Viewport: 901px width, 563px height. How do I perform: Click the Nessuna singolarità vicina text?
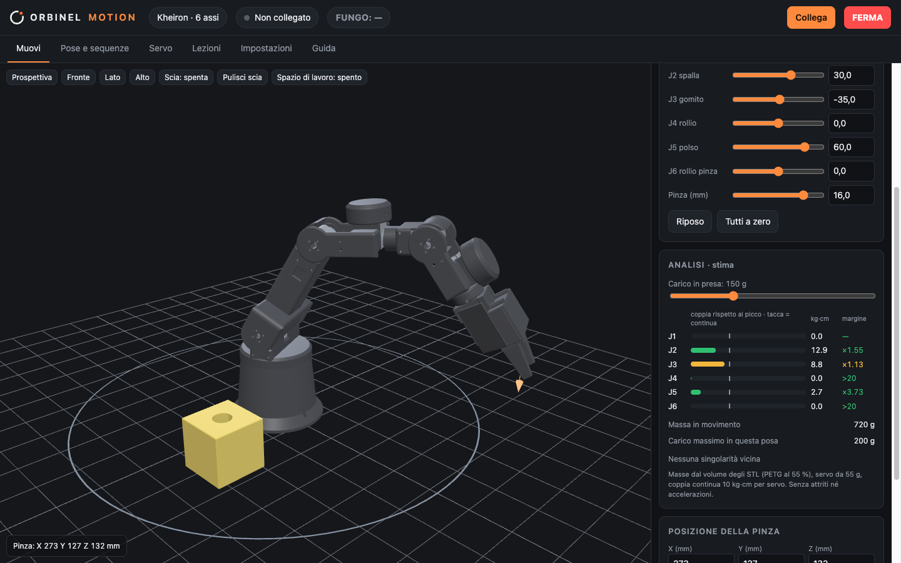714,459
